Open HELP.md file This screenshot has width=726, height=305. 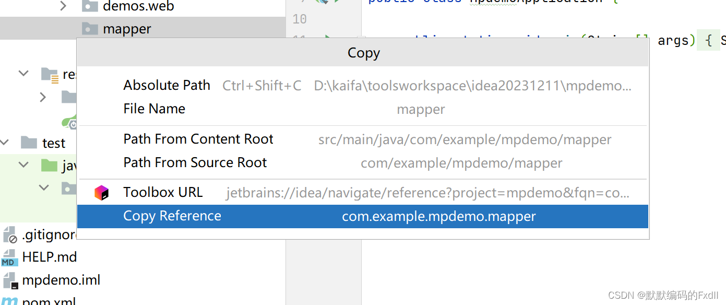pos(50,257)
